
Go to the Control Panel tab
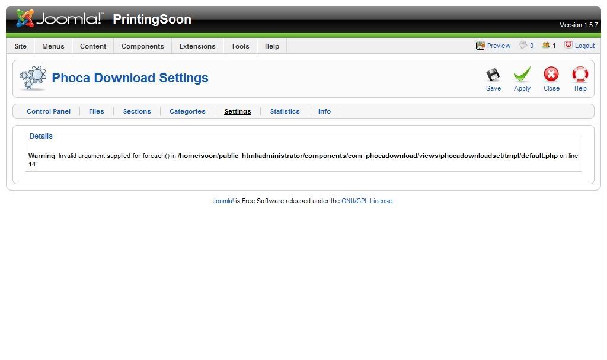coord(49,111)
